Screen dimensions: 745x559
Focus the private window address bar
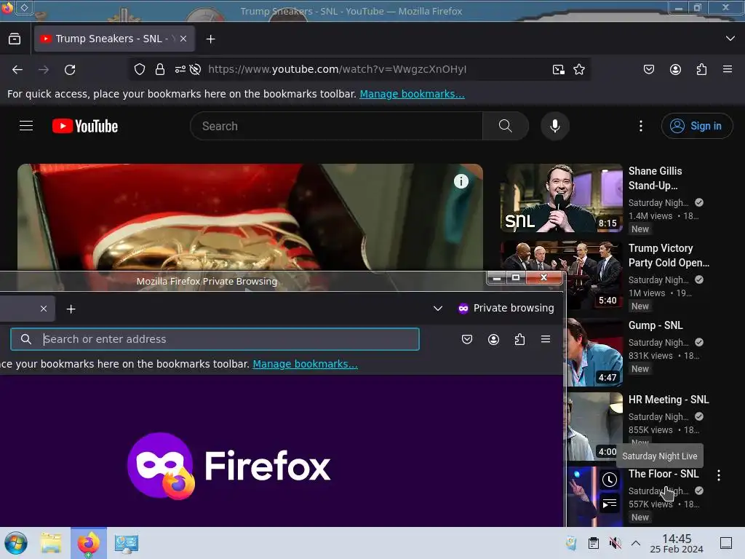click(x=215, y=339)
